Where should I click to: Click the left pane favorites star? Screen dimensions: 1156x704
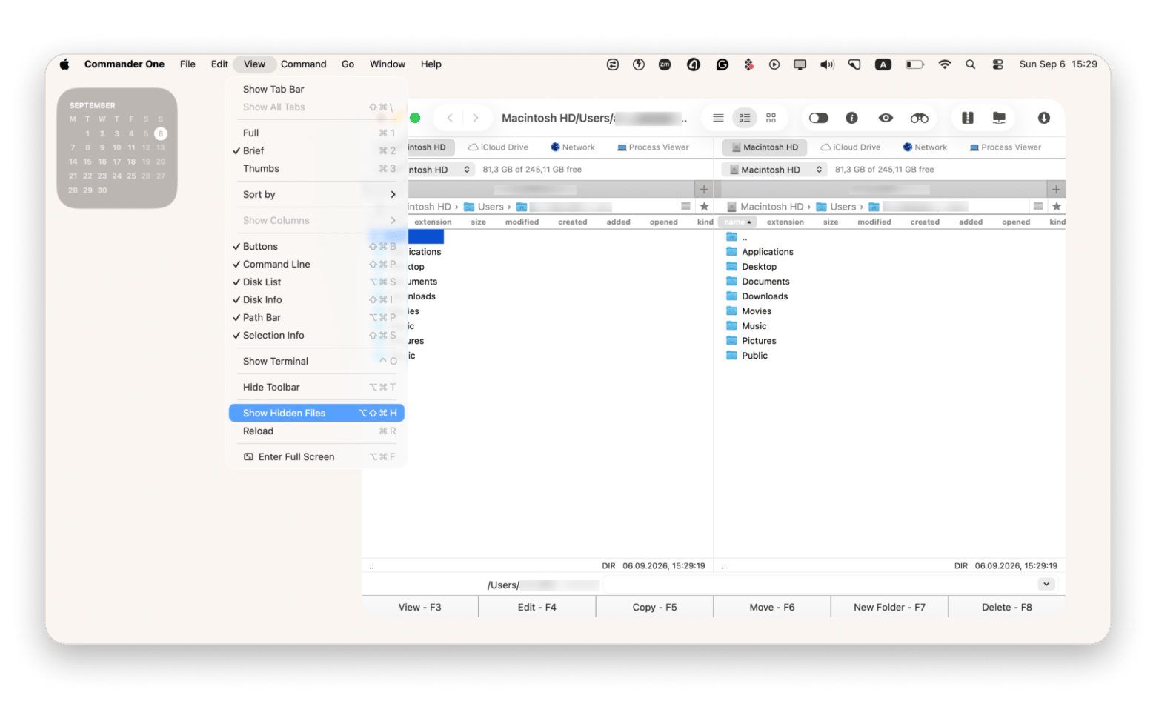(705, 207)
